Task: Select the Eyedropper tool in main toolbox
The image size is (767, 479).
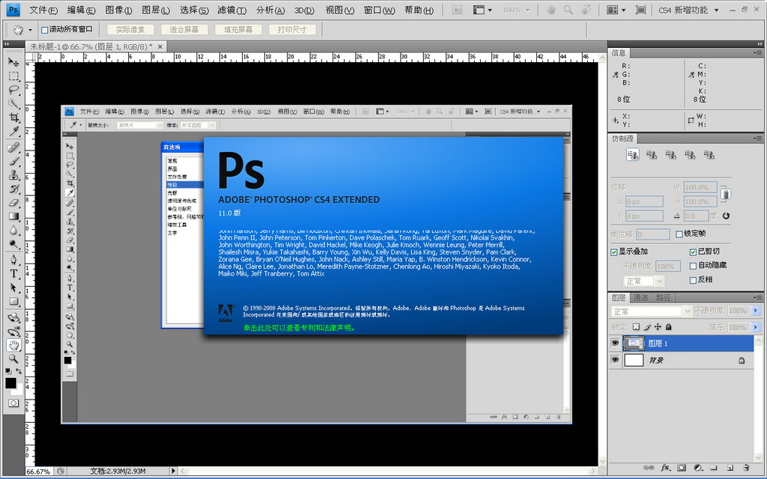Action: click(x=13, y=132)
